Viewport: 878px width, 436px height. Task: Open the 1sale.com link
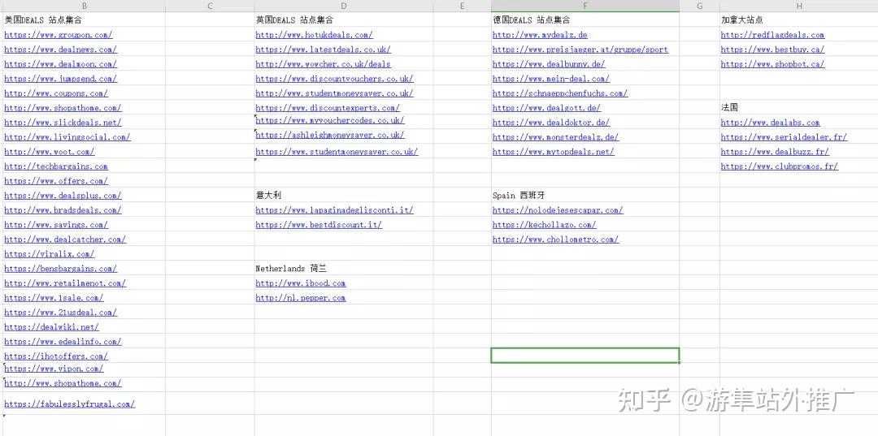(54, 298)
